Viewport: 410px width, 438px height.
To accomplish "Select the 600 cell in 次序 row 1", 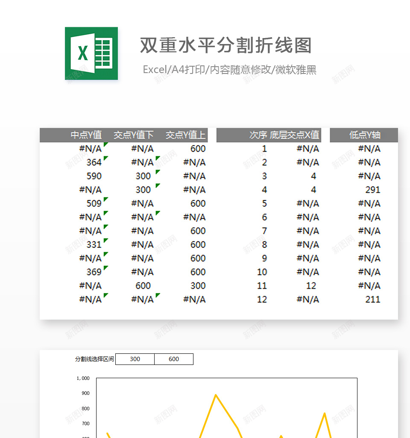I will (198, 149).
